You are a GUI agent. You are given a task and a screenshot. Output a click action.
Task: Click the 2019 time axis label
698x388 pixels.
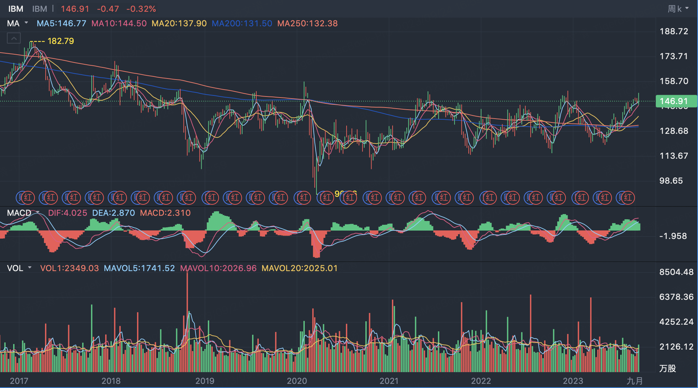pos(205,381)
